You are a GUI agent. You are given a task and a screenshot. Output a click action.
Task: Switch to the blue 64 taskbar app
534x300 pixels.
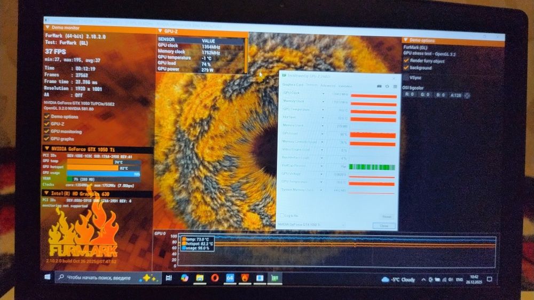click(x=230, y=278)
